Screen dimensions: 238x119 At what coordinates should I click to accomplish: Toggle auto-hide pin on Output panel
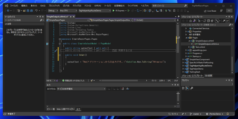[175, 85]
